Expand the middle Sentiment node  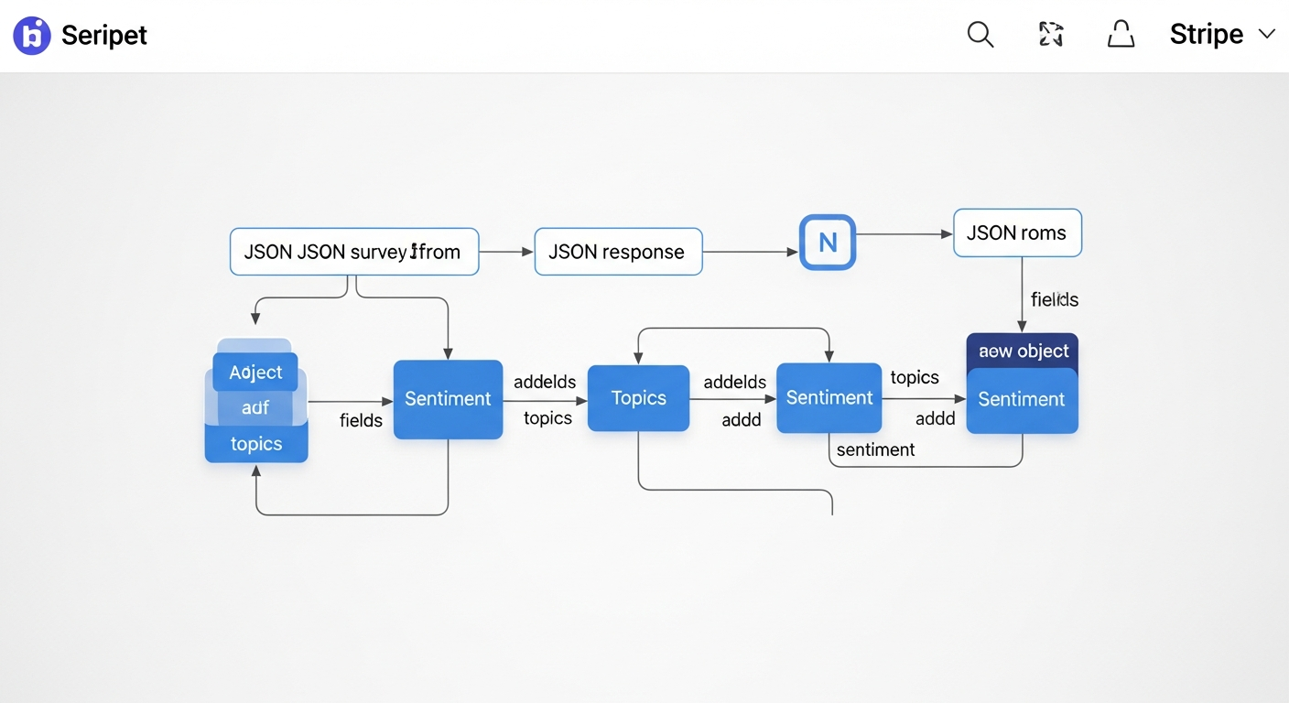coord(829,398)
